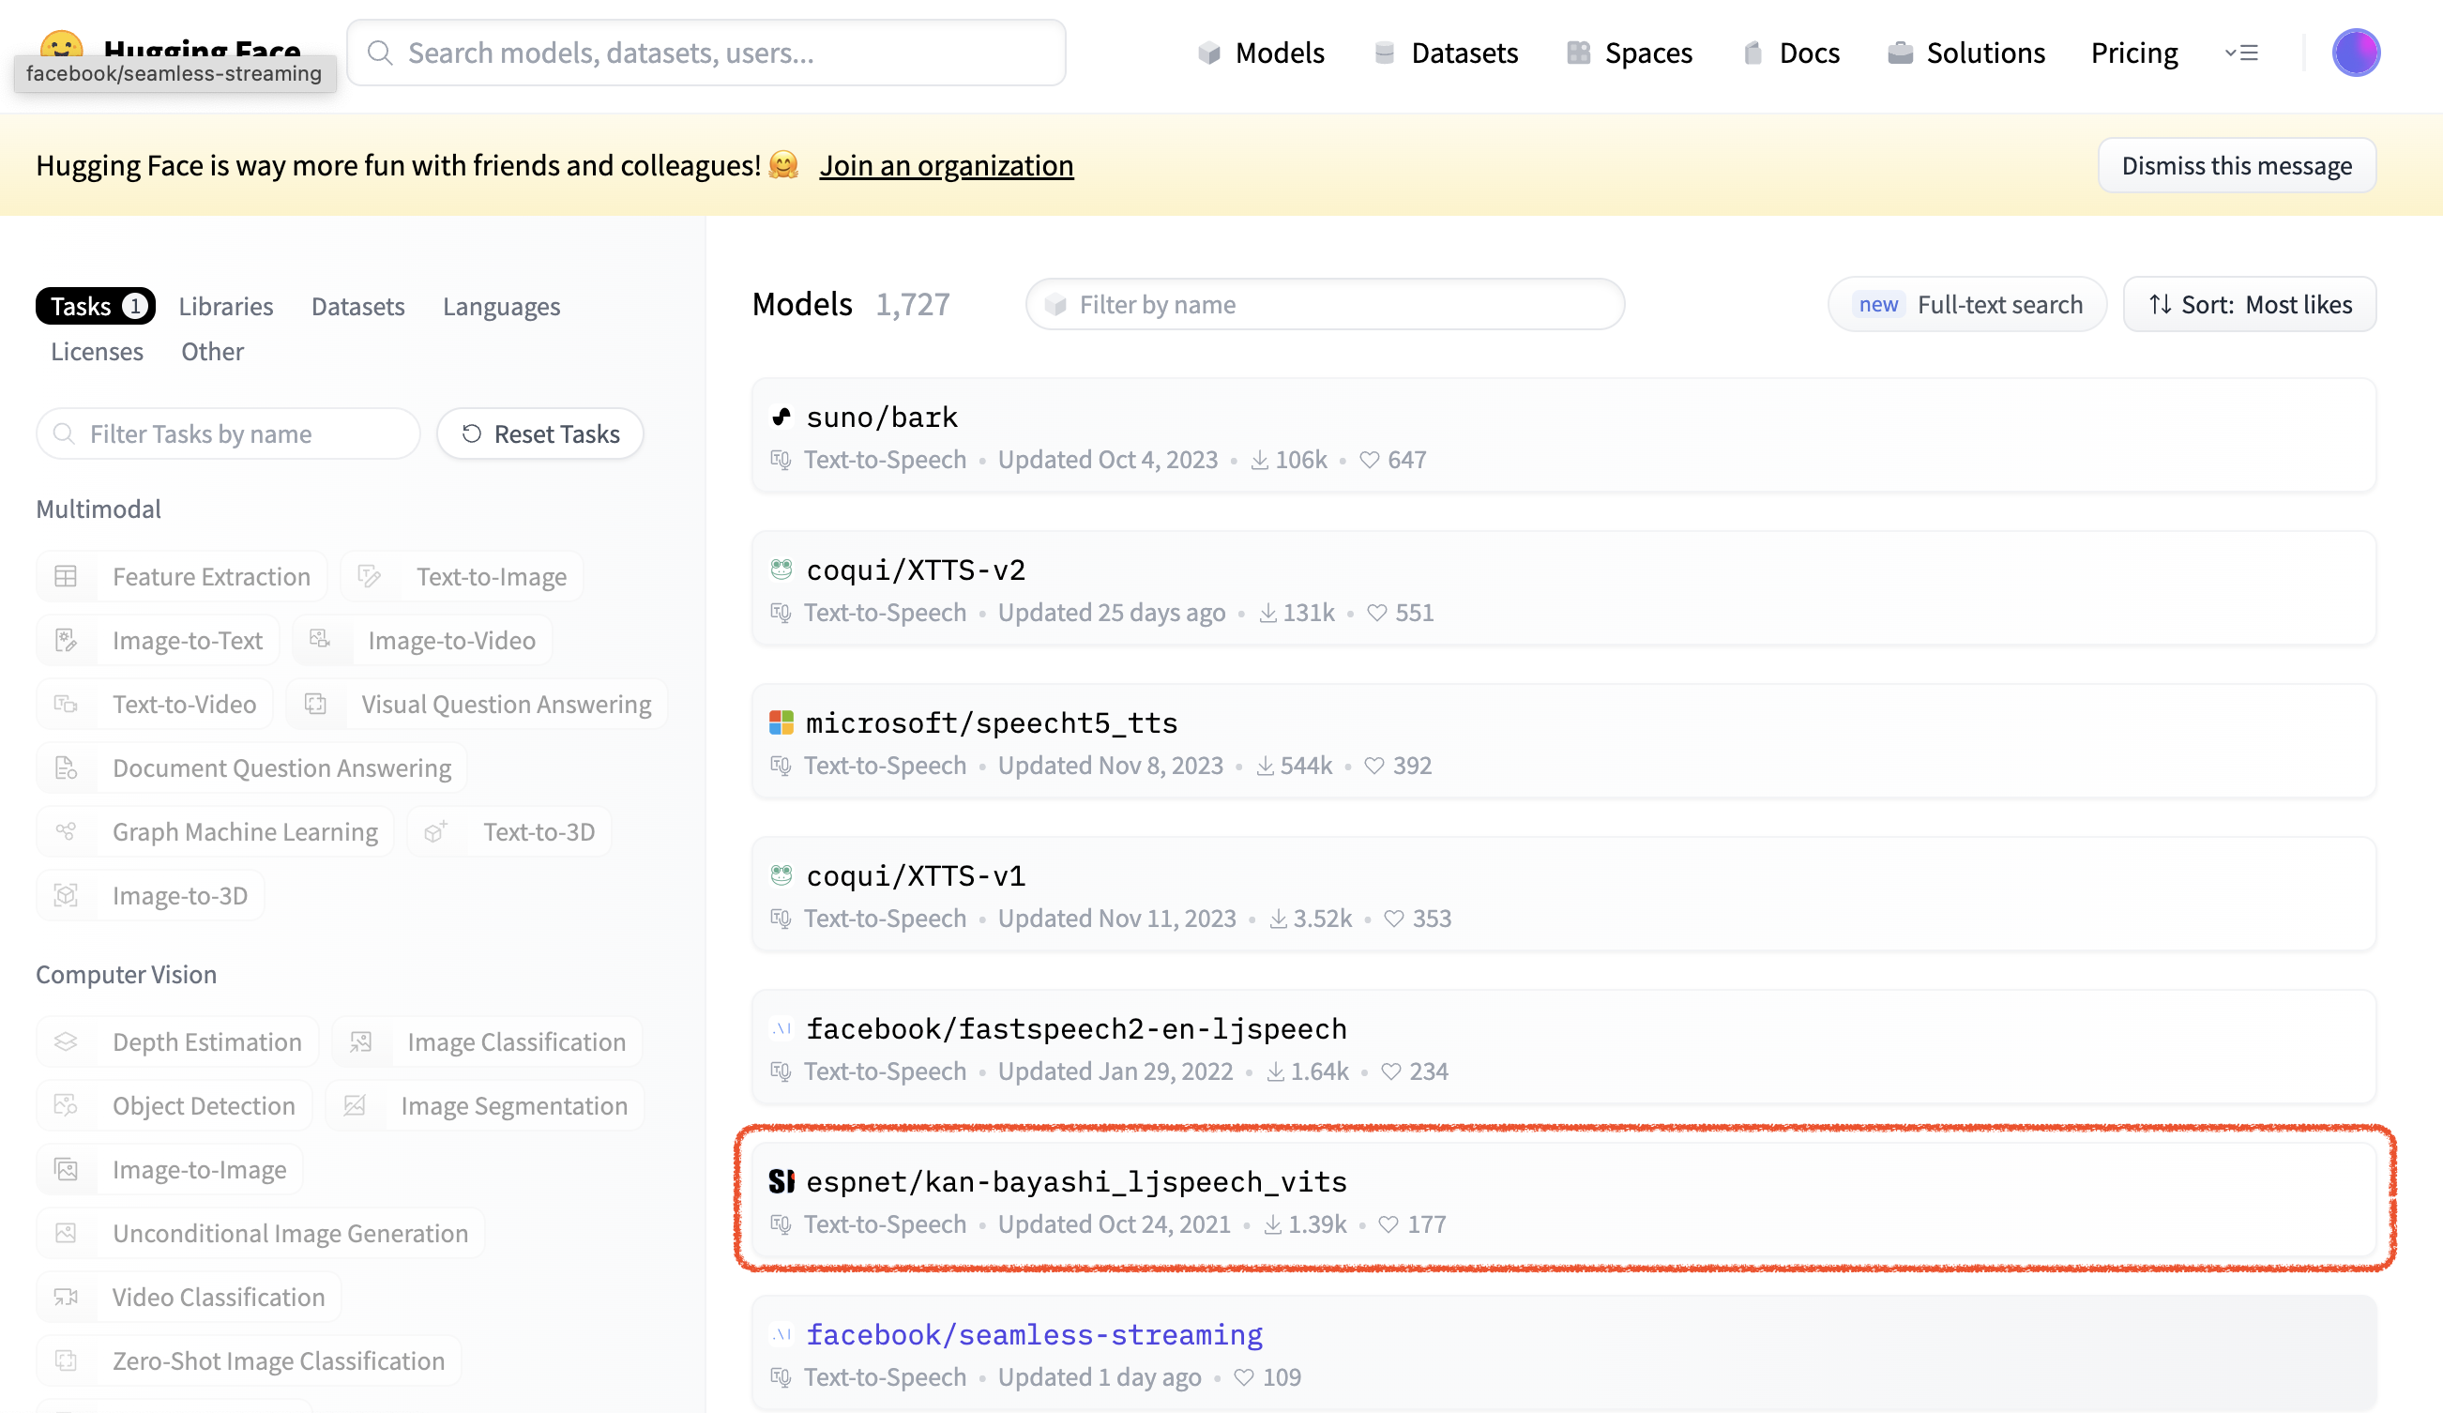
Task: Open the espnet/kan-bayashi_ljspeech_vits model card
Action: coord(1564,1201)
